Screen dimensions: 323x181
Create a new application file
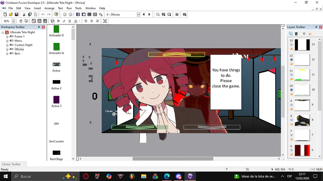click(x=5, y=14)
